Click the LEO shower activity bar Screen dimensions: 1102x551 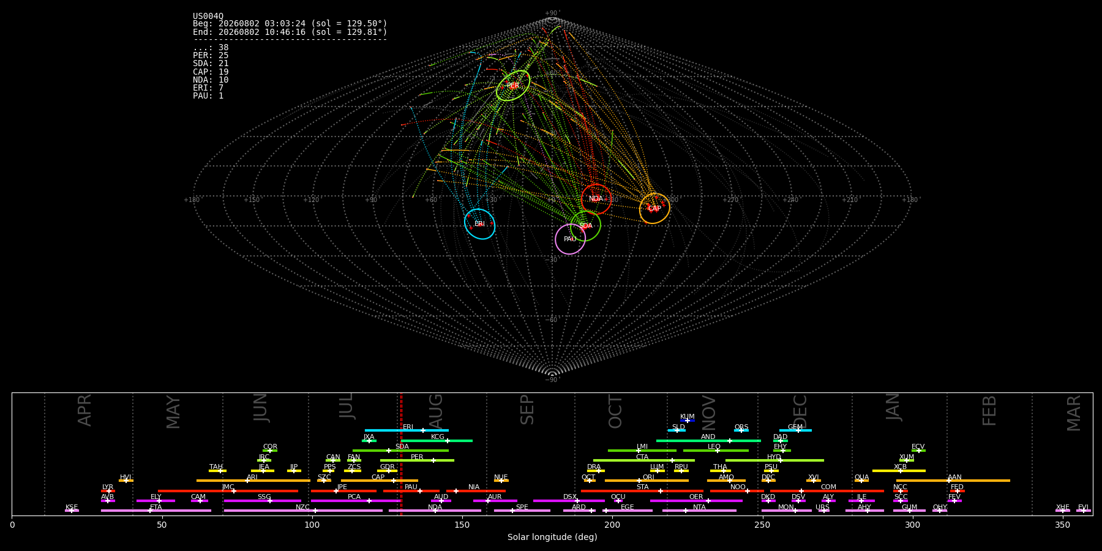point(716,451)
